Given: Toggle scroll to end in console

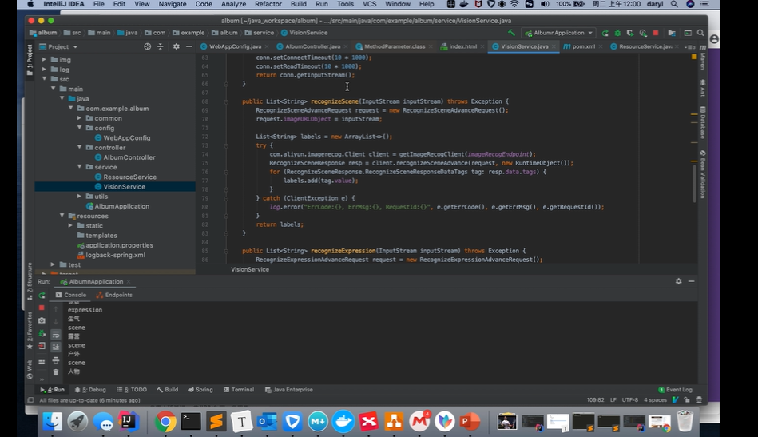Looking at the screenshot, I should [56, 347].
